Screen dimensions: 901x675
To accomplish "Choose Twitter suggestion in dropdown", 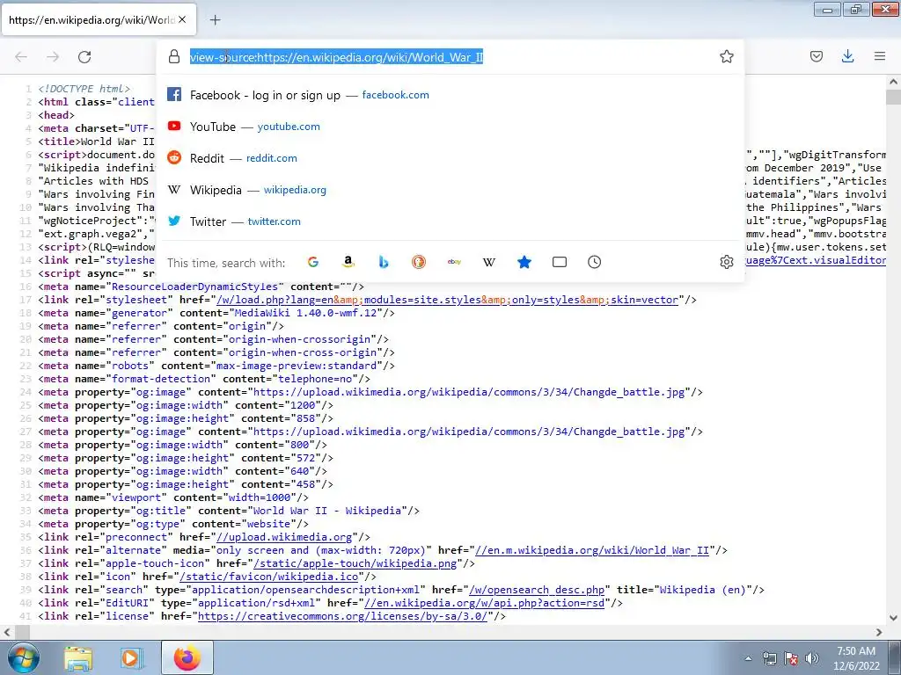I will 450,221.
